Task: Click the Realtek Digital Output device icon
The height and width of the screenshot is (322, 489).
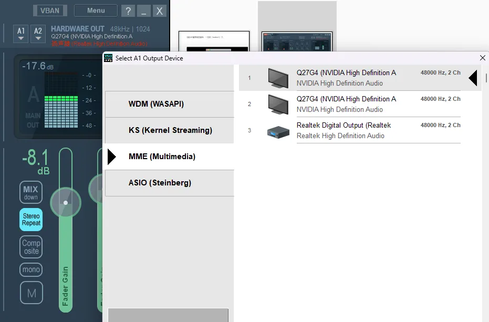Action: [278, 132]
